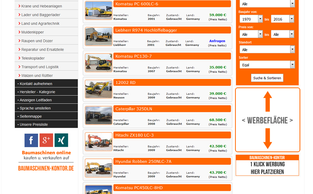Open Komatsu PC450LC-8HD thumbnail
Screen dimensions: 313x194
(x=99, y=190)
